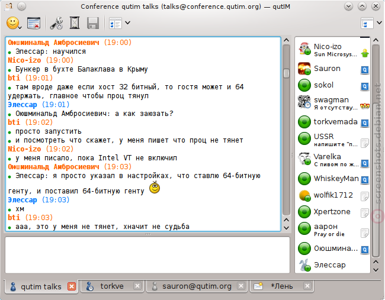Switch to the torkve tab
This screenshot has width=385, height=300.
pyautogui.click(x=112, y=286)
